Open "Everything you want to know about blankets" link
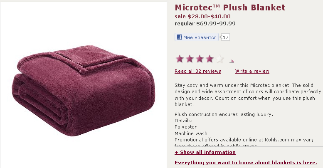The image size is (323, 168). (246, 163)
